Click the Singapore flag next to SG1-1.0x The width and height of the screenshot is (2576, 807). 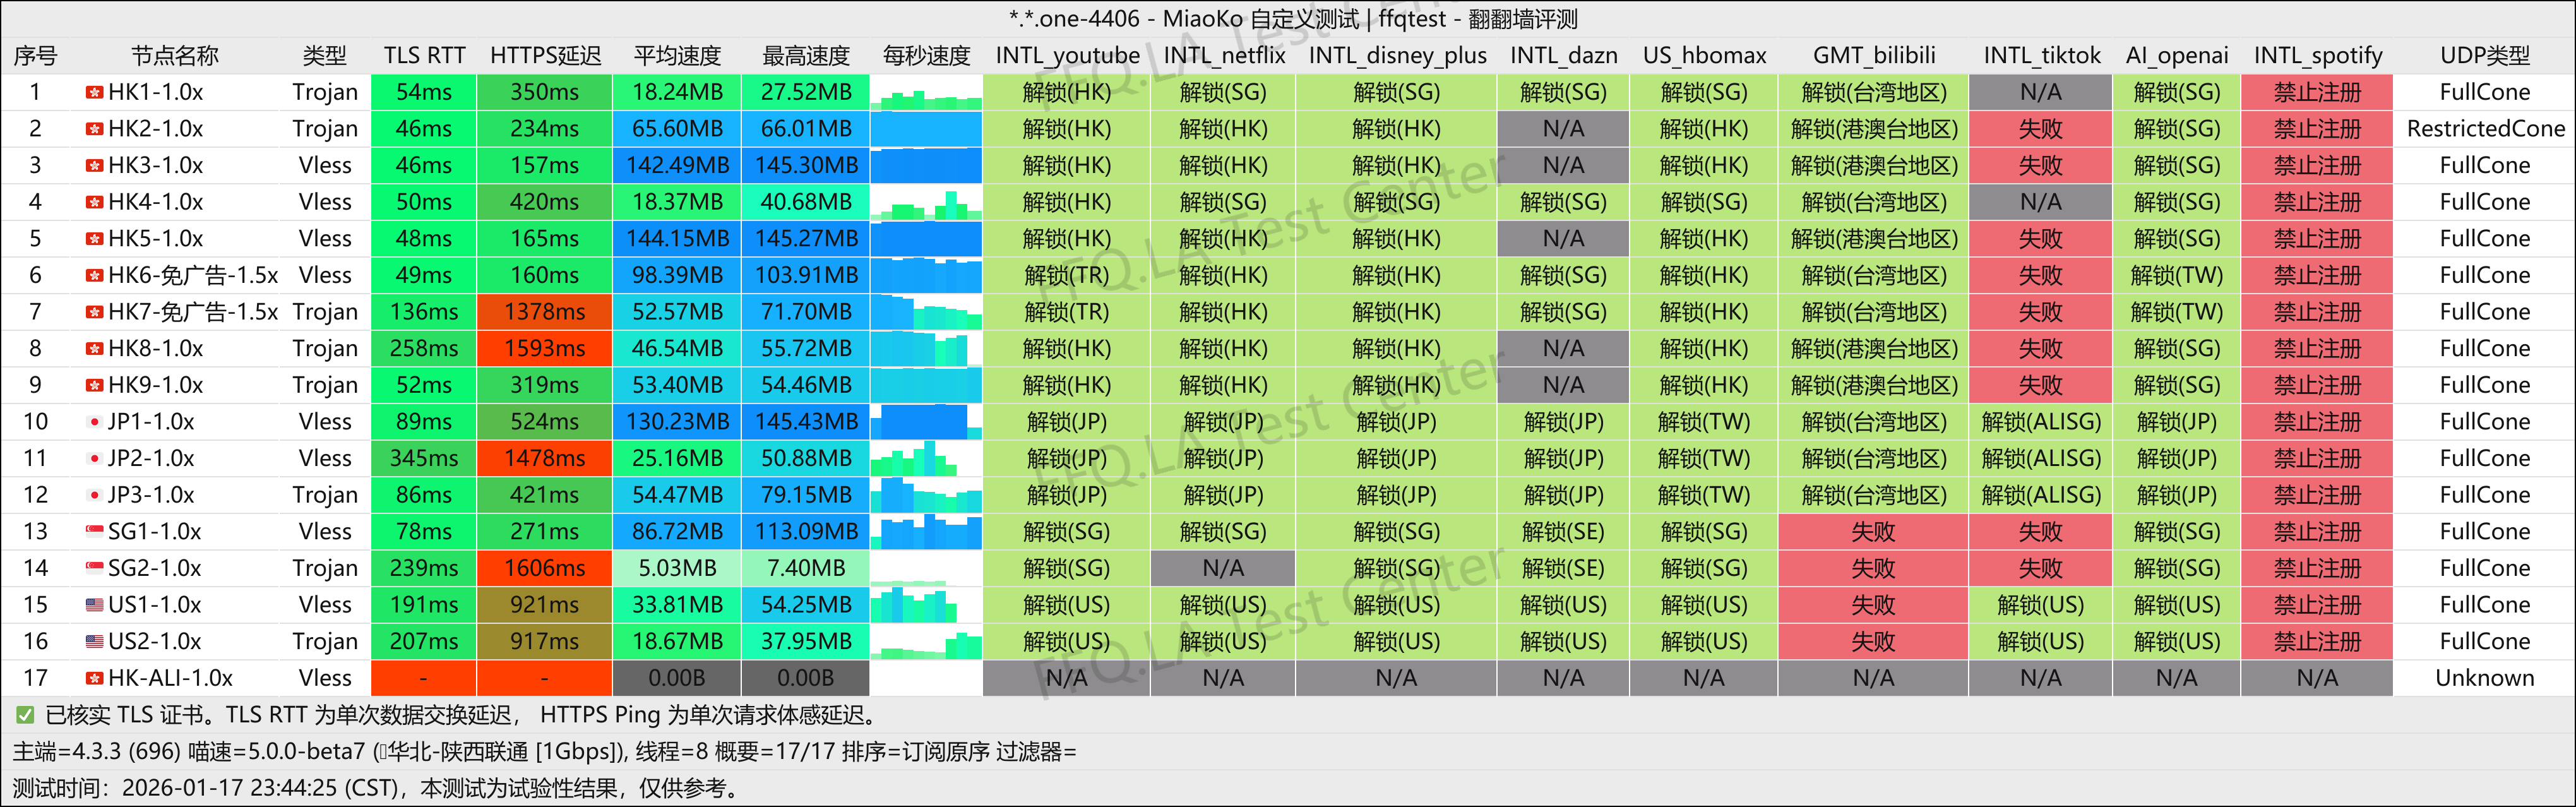pyautogui.click(x=94, y=531)
